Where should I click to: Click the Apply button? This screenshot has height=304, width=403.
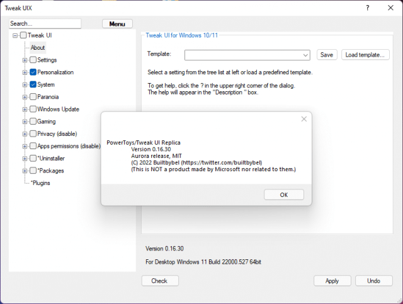coord(332,281)
